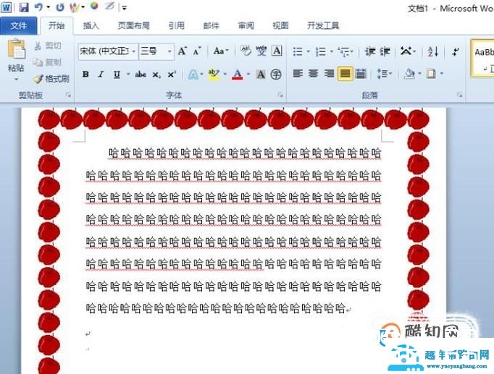Screen dimensions: 494x374
Task: Click the Align Left icon
Action: pos(298,74)
